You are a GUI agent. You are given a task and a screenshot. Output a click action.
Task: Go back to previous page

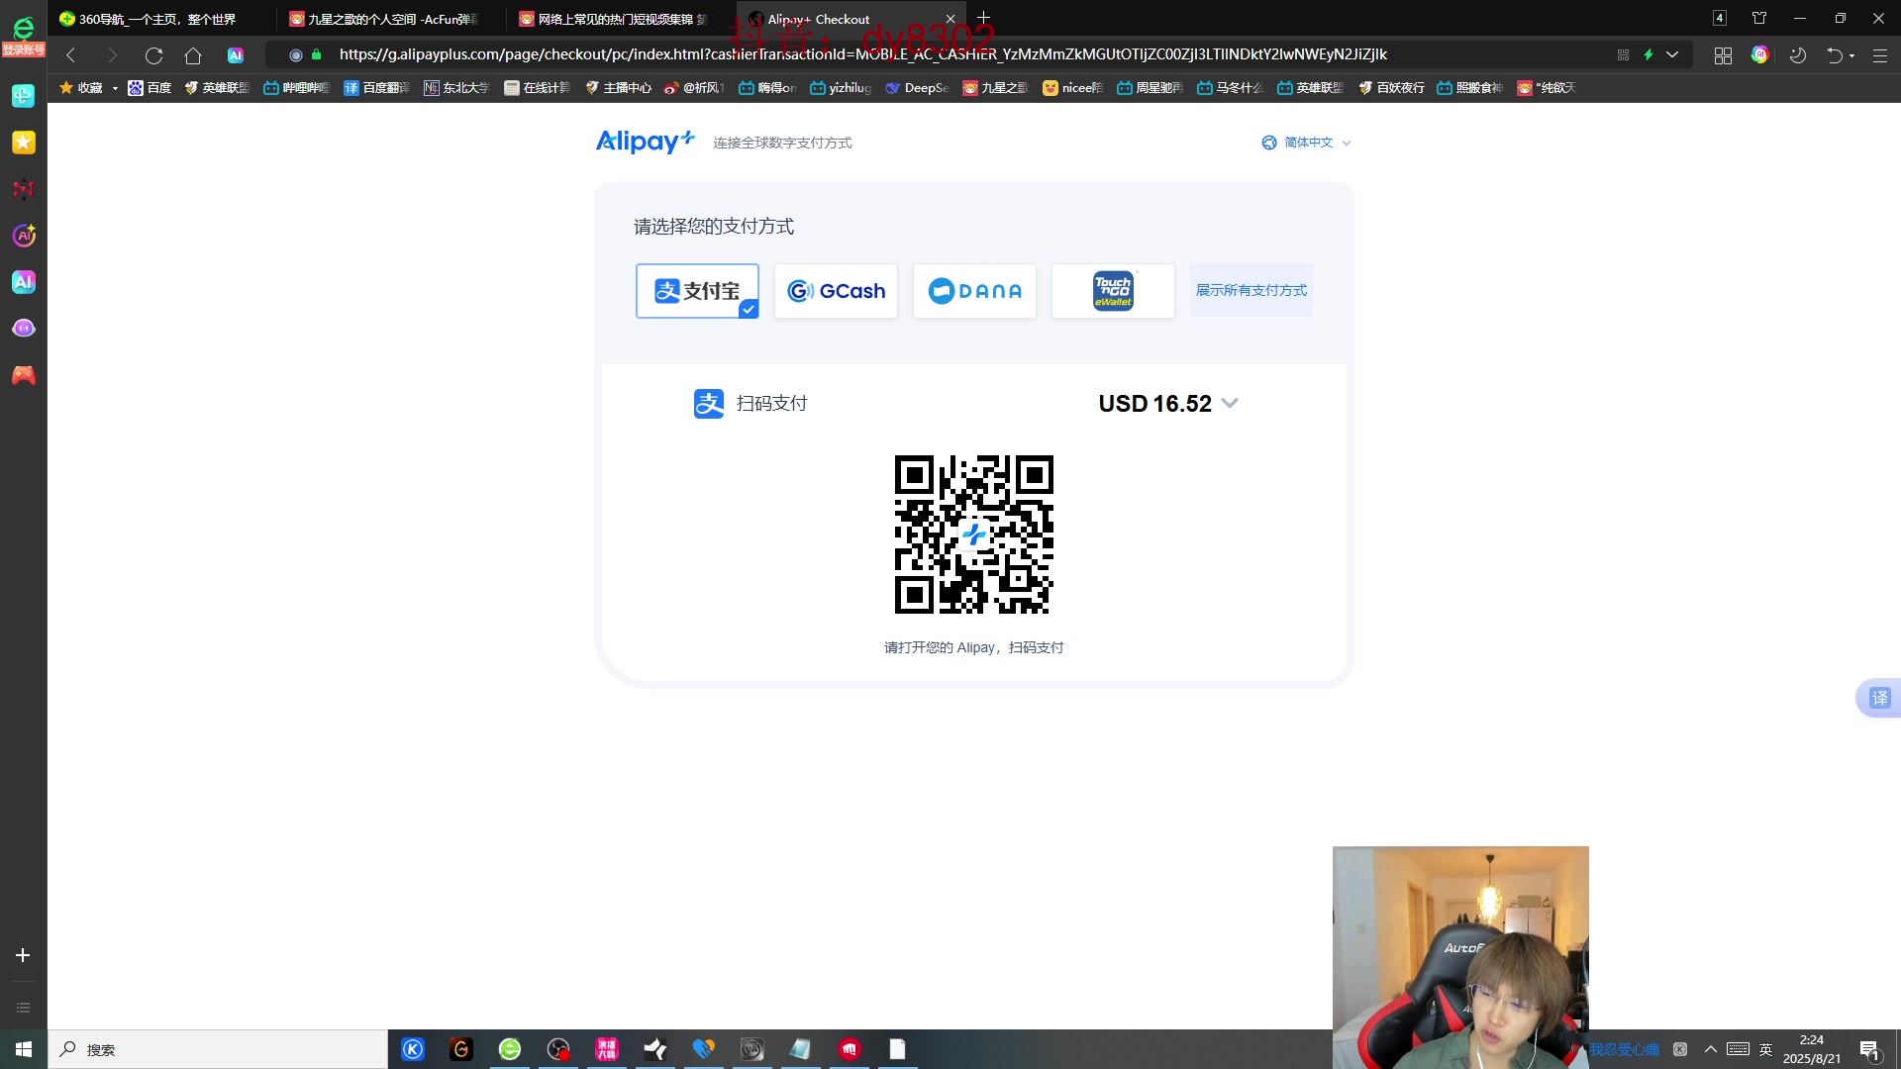[70, 55]
